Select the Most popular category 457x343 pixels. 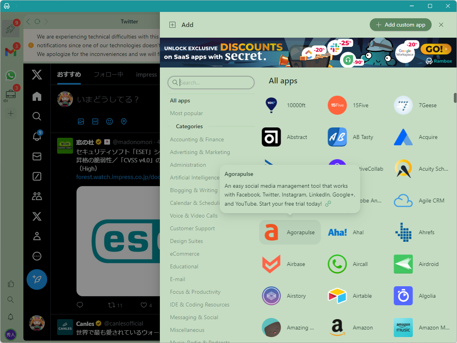(x=186, y=113)
